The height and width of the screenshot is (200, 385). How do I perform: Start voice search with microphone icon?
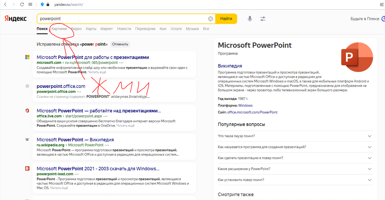click(250, 19)
